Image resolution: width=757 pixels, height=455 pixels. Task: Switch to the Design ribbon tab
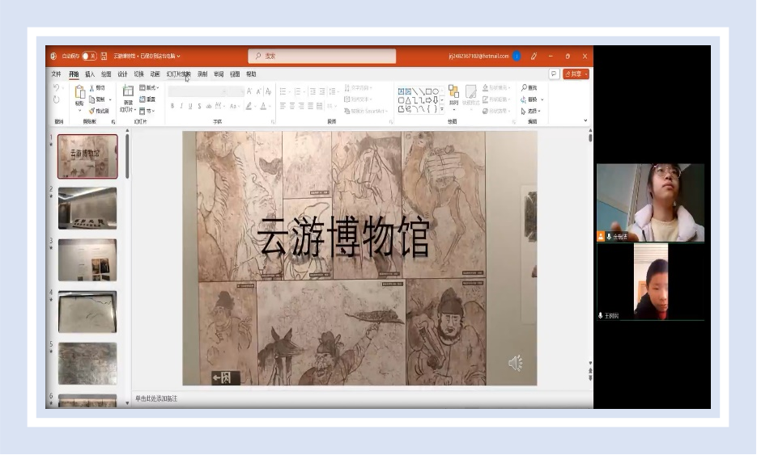[122, 74]
